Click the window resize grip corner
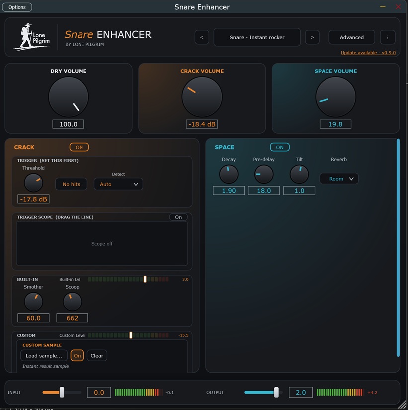The image size is (408, 410). pyautogui.click(x=403, y=404)
